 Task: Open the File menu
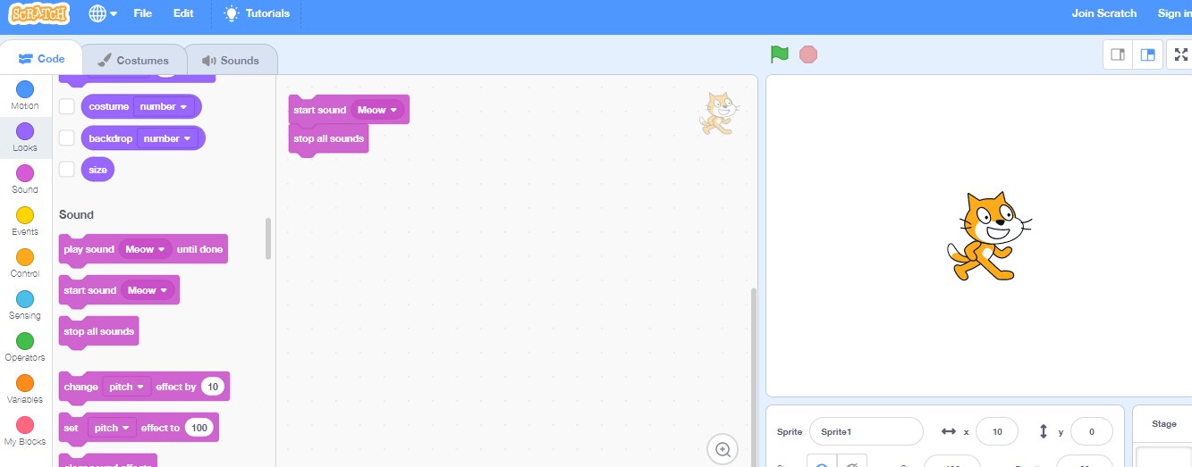[x=142, y=13]
